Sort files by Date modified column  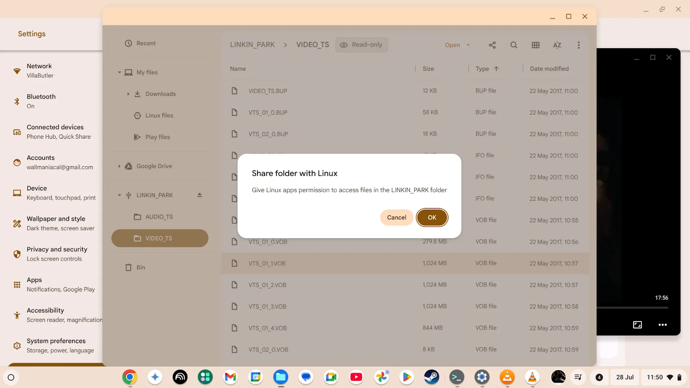click(549, 69)
